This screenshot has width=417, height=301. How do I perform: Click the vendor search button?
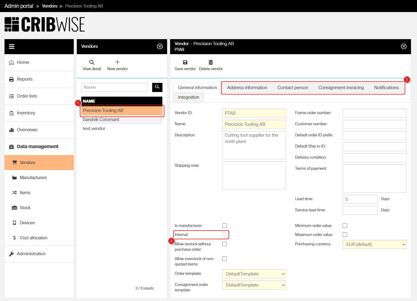pyautogui.click(x=157, y=87)
